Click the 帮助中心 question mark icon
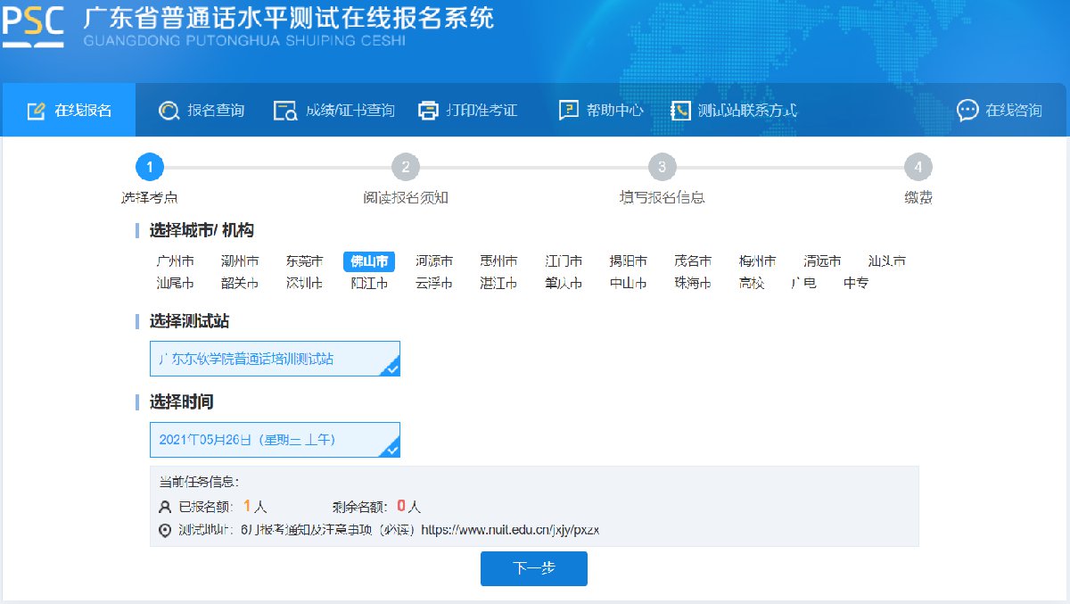Screen dimensions: 1070x604 [x=568, y=111]
